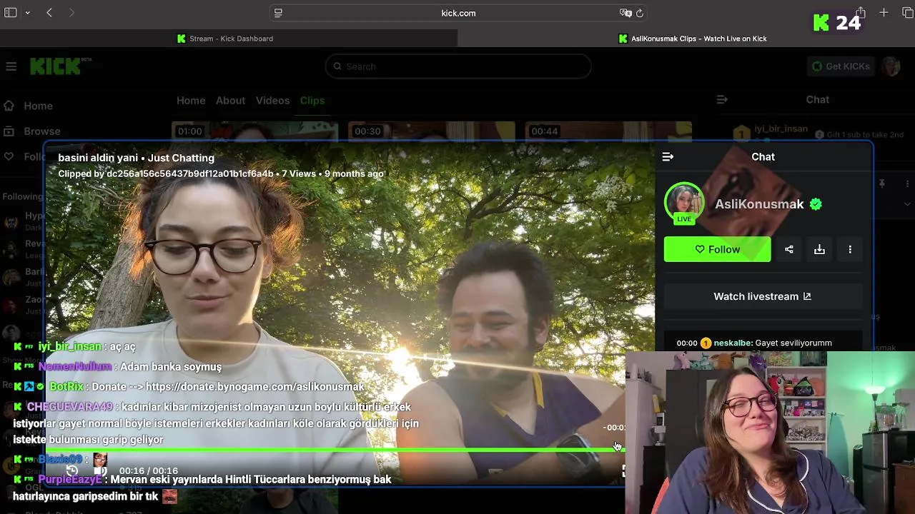Follow AsliKonusmak with green Follow button
The image size is (915, 514).
[718, 249]
